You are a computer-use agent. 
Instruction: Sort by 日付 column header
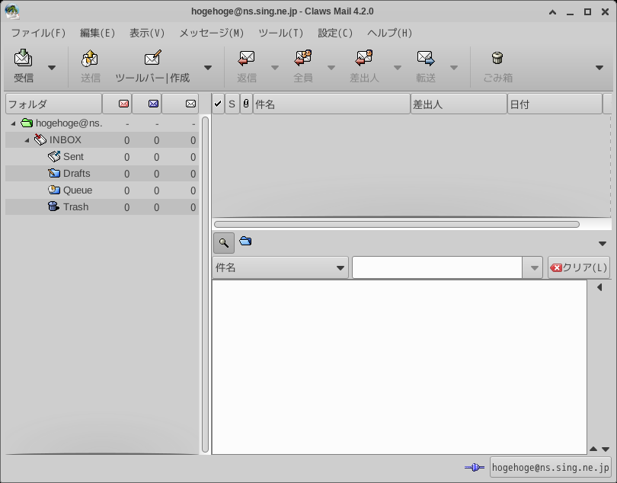coord(555,104)
